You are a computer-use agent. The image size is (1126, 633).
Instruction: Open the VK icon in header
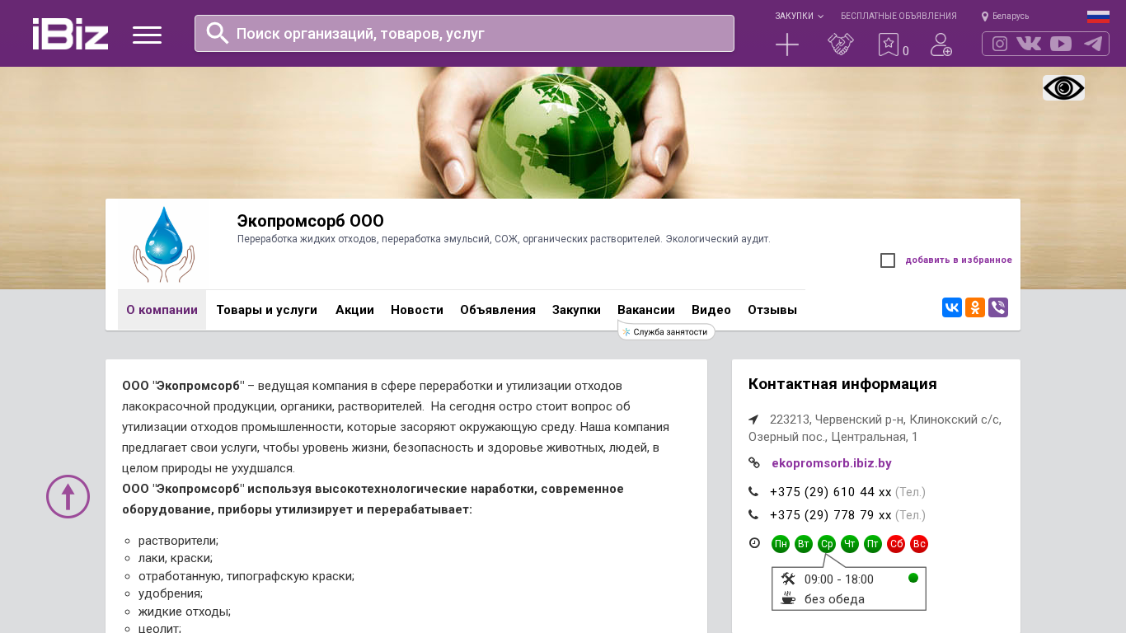[1029, 44]
